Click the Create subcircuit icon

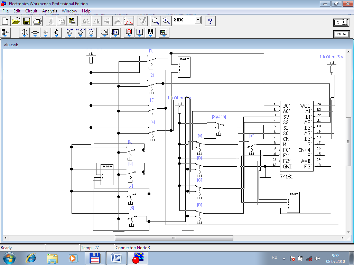tap(118, 21)
